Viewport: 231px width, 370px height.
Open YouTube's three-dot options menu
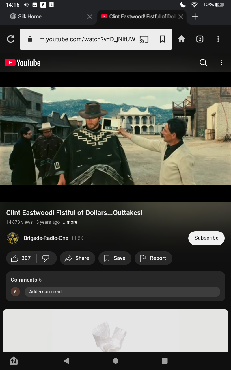click(222, 62)
